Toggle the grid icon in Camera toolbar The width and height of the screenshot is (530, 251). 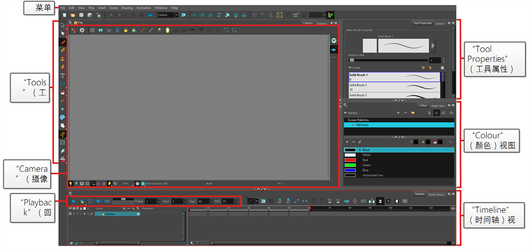[x=92, y=30]
